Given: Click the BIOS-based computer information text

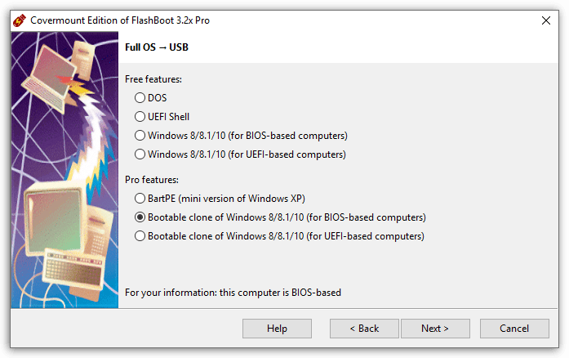Looking at the screenshot, I should [233, 293].
